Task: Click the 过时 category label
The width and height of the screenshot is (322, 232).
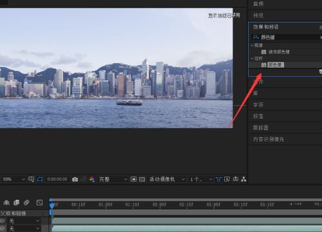Action: pos(258,59)
